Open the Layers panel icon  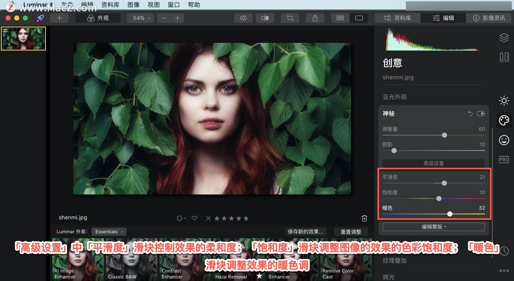[504, 37]
